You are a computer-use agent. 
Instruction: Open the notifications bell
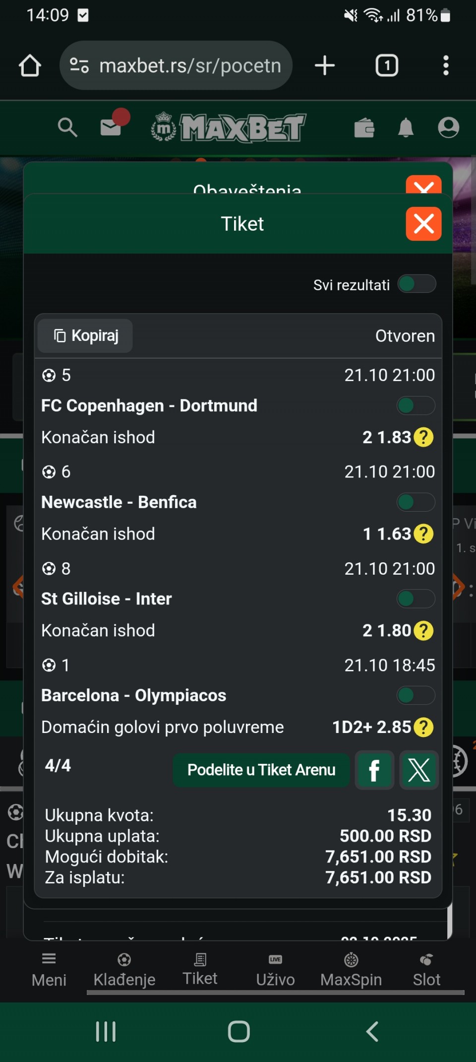(x=406, y=128)
